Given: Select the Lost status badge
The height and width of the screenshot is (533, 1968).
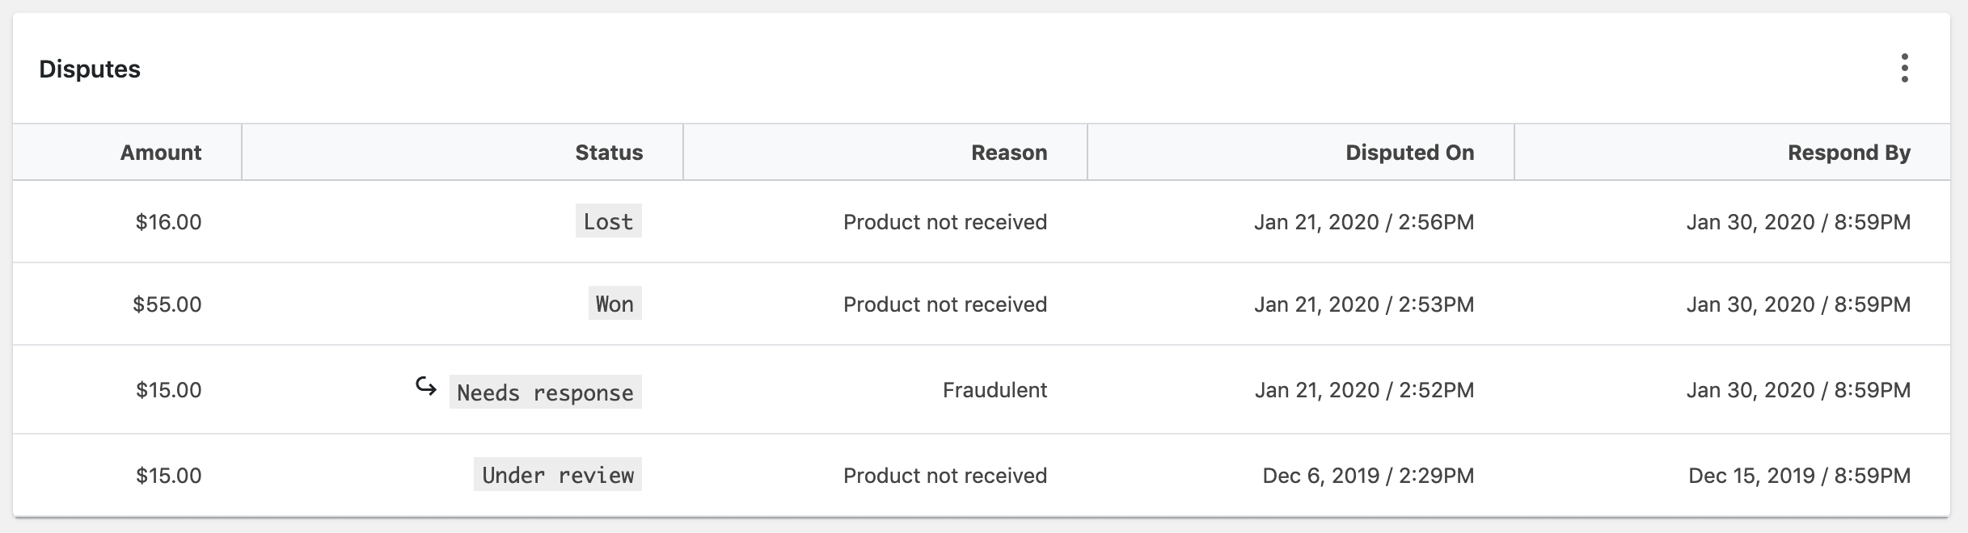Looking at the screenshot, I should (x=608, y=221).
